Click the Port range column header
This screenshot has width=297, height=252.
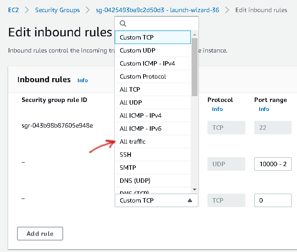(x=270, y=100)
